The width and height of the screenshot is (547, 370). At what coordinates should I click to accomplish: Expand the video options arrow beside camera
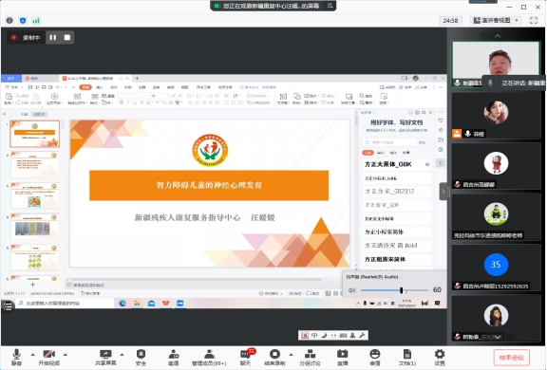(x=66, y=354)
